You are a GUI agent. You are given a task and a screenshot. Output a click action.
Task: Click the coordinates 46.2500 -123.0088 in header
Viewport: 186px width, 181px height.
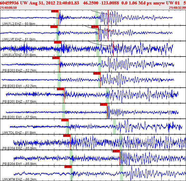point(101,3)
